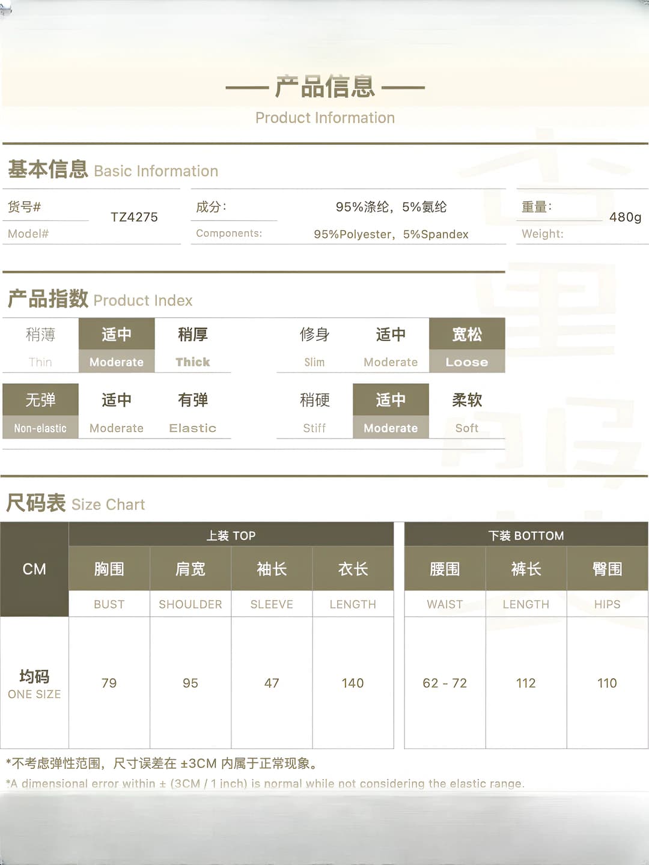Click the hips value "110"
The width and height of the screenshot is (649, 865).
tap(607, 683)
